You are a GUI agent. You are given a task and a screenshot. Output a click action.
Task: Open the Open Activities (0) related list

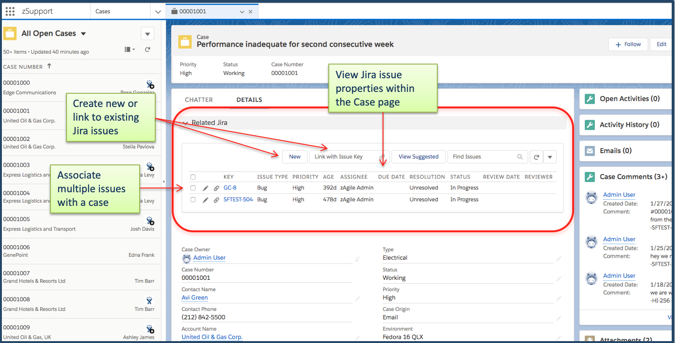[x=630, y=99]
